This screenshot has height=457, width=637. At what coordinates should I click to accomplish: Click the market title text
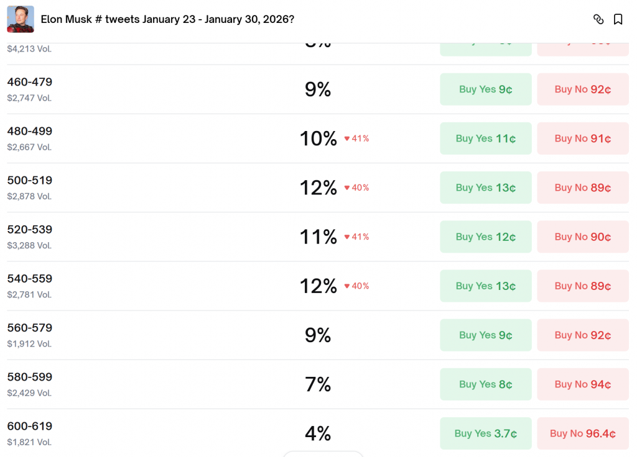pos(167,19)
